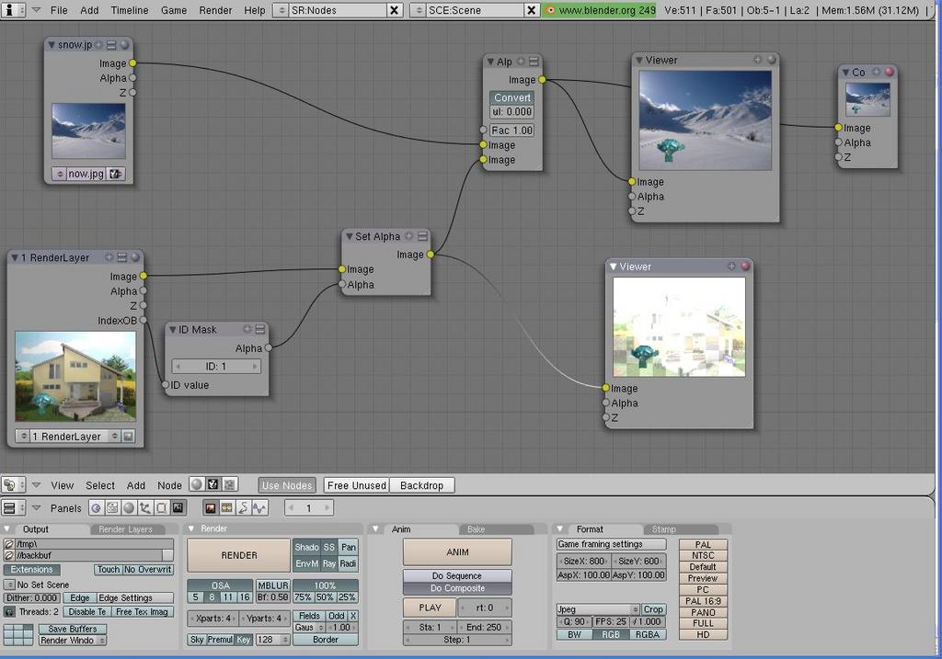This screenshot has width=942, height=659.
Task: Open the Logic context in Panels
Action: [96, 507]
